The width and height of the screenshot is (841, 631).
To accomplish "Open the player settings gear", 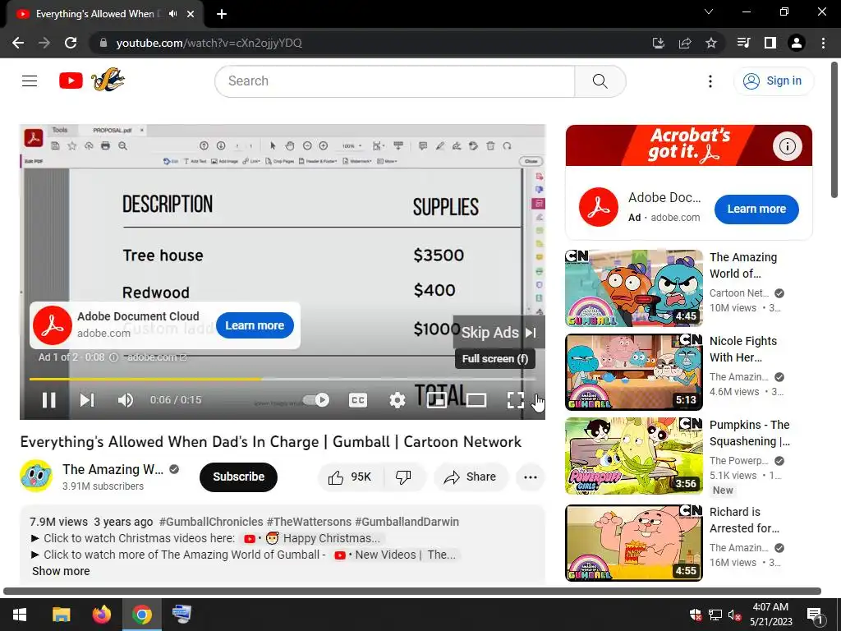I will (397, 400).
